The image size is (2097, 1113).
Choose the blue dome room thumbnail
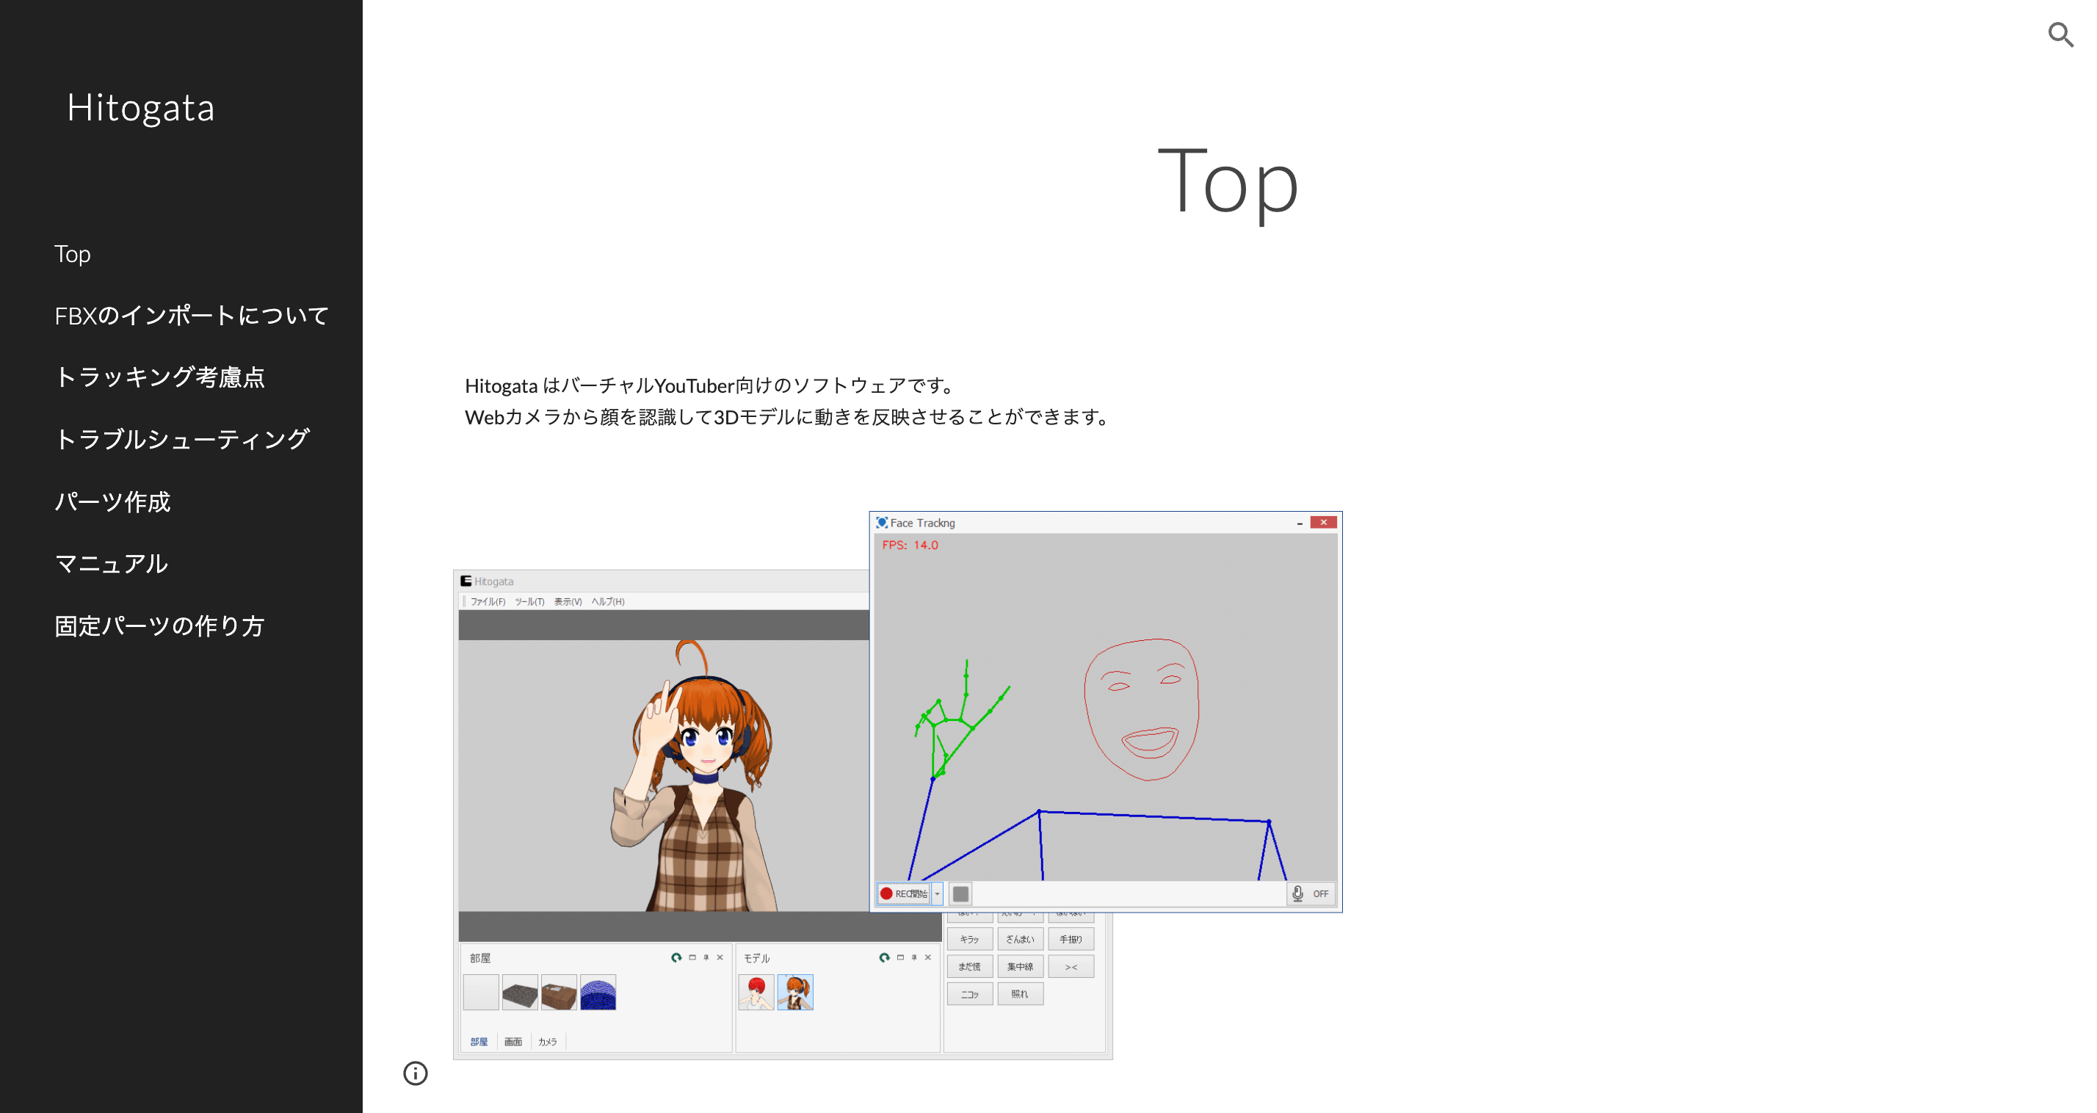pos(598,993)
